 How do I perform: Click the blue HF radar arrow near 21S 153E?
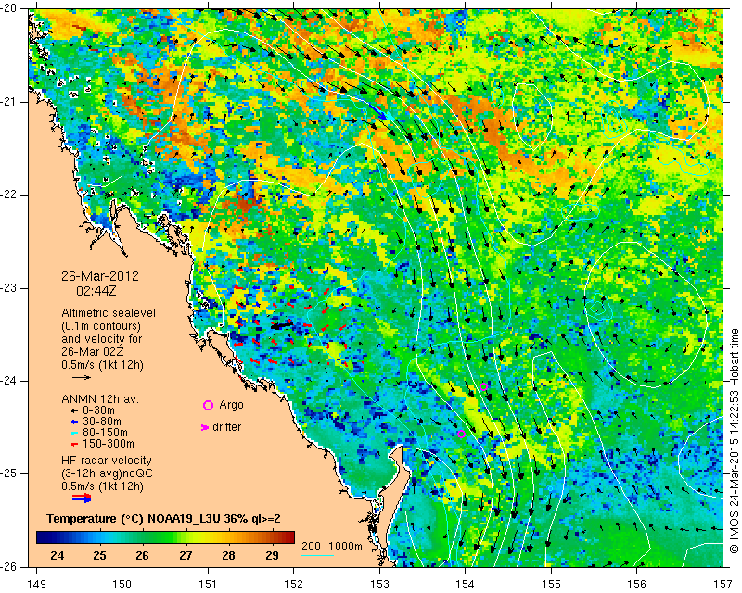378,111
